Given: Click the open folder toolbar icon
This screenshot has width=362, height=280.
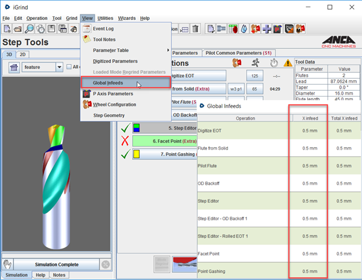Looking at the screenshot, I should tap(17, 29).
